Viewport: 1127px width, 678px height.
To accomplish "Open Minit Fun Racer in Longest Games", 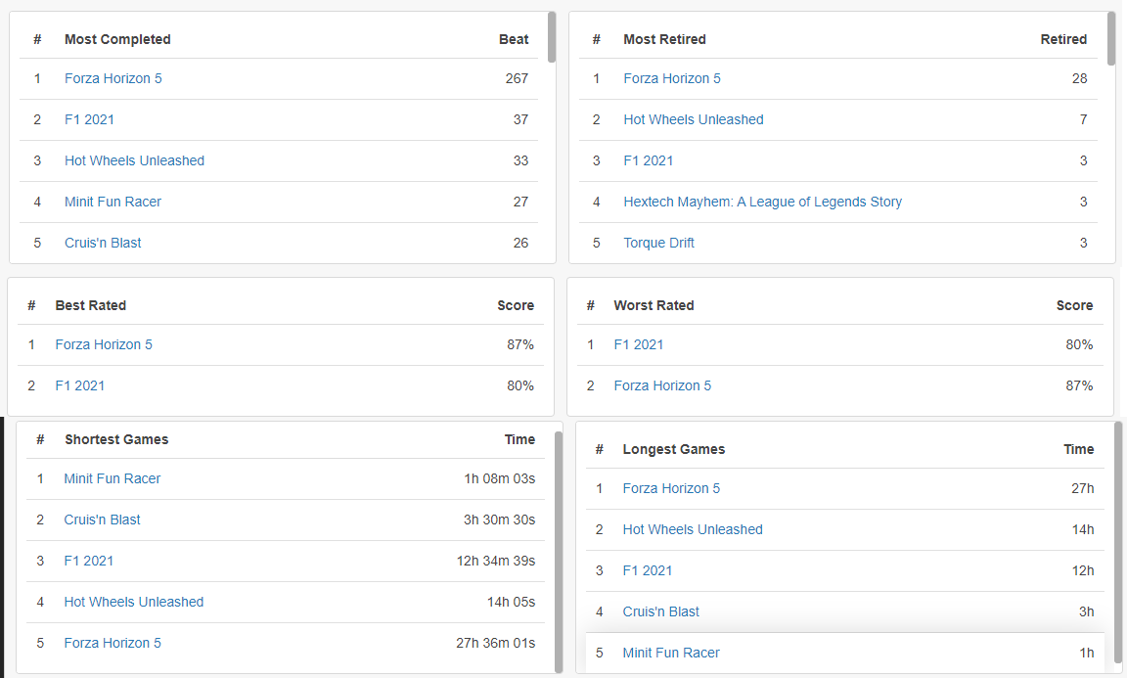I will (x=671, y=653).
